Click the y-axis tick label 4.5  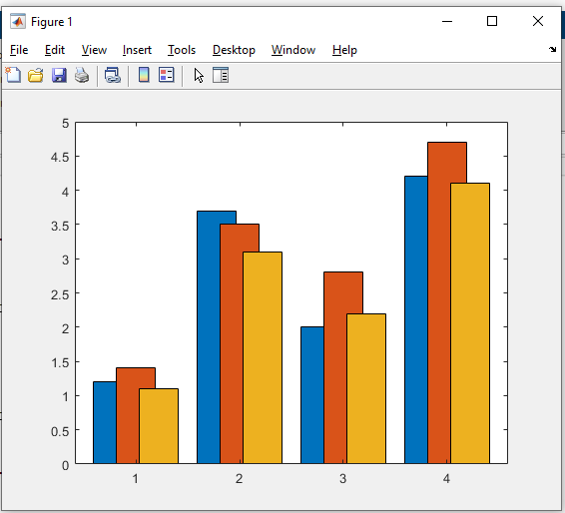60,157
